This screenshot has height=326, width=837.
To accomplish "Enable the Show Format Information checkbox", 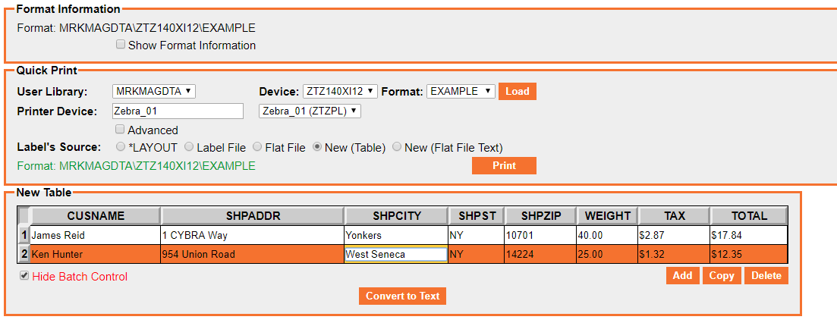I will click(121, 45).
